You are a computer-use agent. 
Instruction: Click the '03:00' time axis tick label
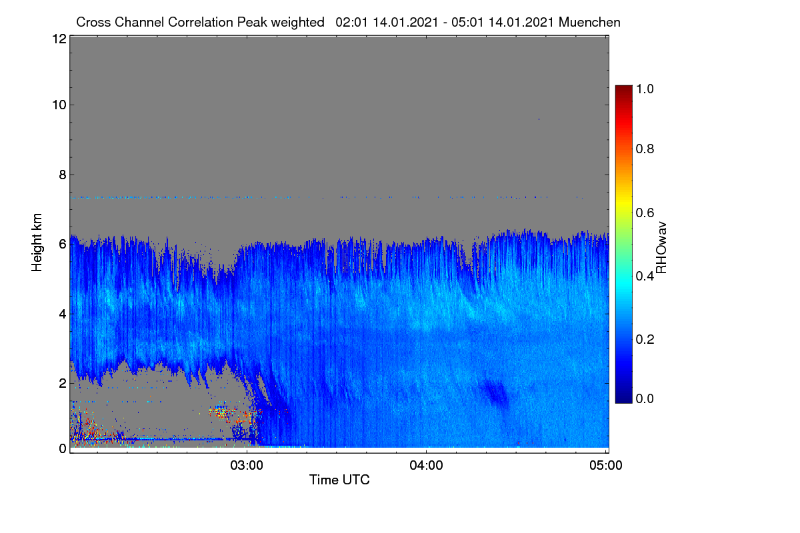tap(247, 465)
